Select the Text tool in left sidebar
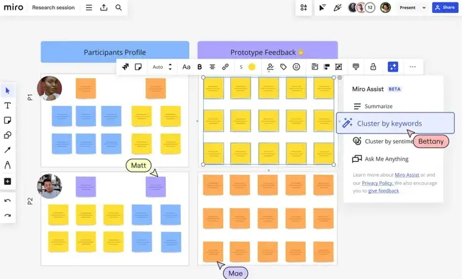The height and width of the screenshot is (279, 462). point(8,105)
